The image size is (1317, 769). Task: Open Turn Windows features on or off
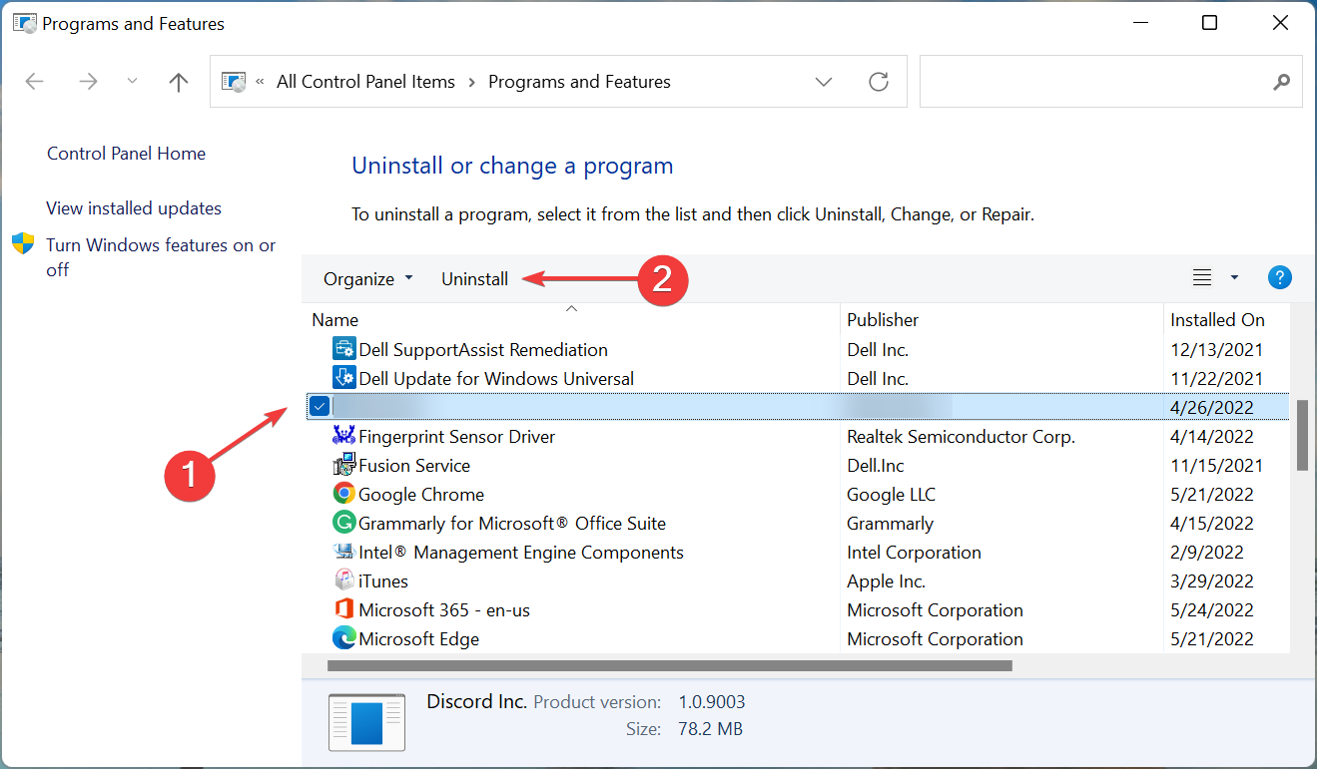[161, 257]
